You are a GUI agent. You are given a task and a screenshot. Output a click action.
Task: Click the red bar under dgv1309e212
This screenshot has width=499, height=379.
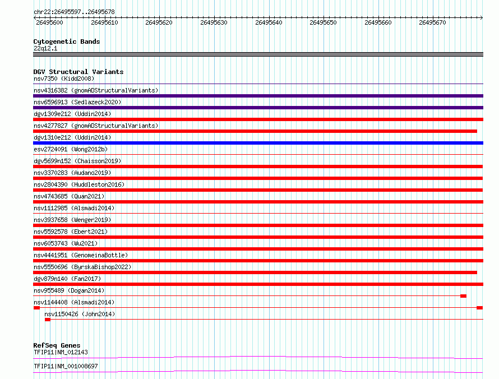(258, 119)
